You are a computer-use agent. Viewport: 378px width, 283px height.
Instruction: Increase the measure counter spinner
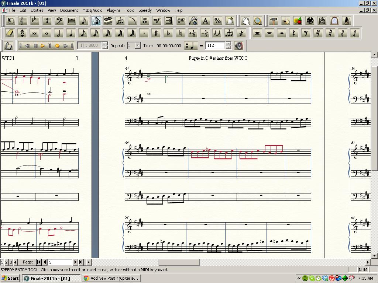click(x=105, y=44)
